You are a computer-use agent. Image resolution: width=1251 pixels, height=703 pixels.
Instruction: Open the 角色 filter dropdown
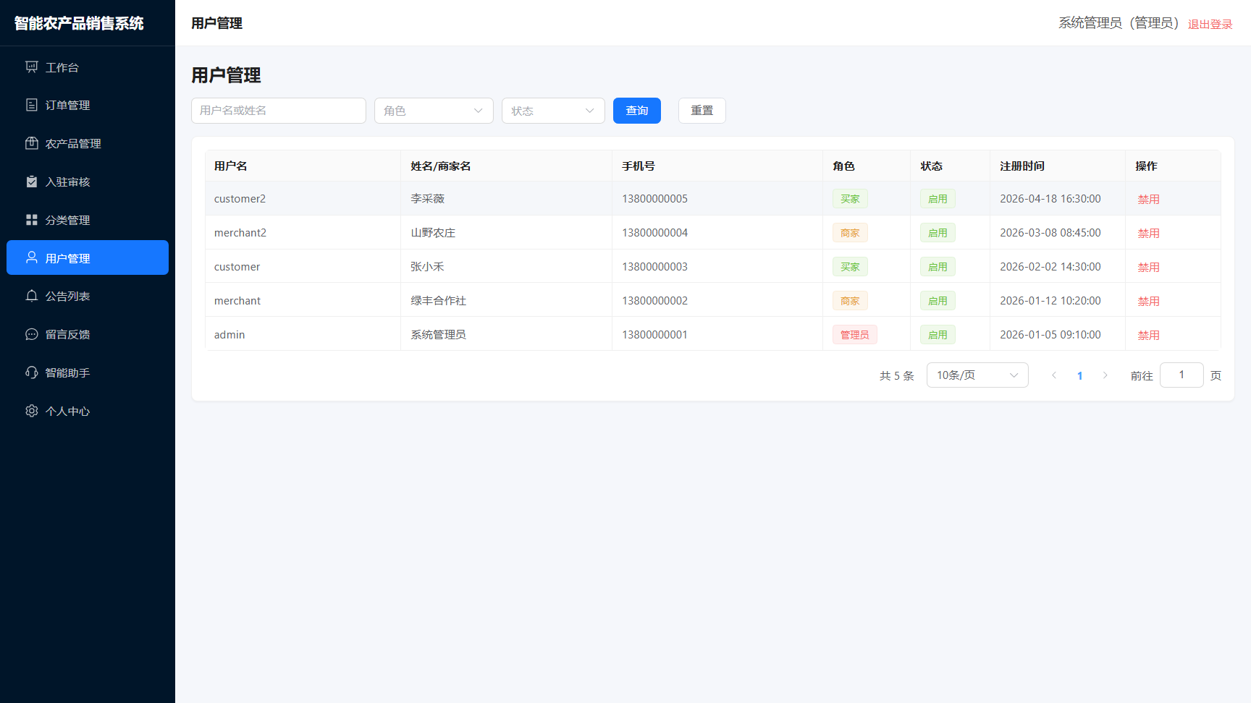tap(434, 111)
